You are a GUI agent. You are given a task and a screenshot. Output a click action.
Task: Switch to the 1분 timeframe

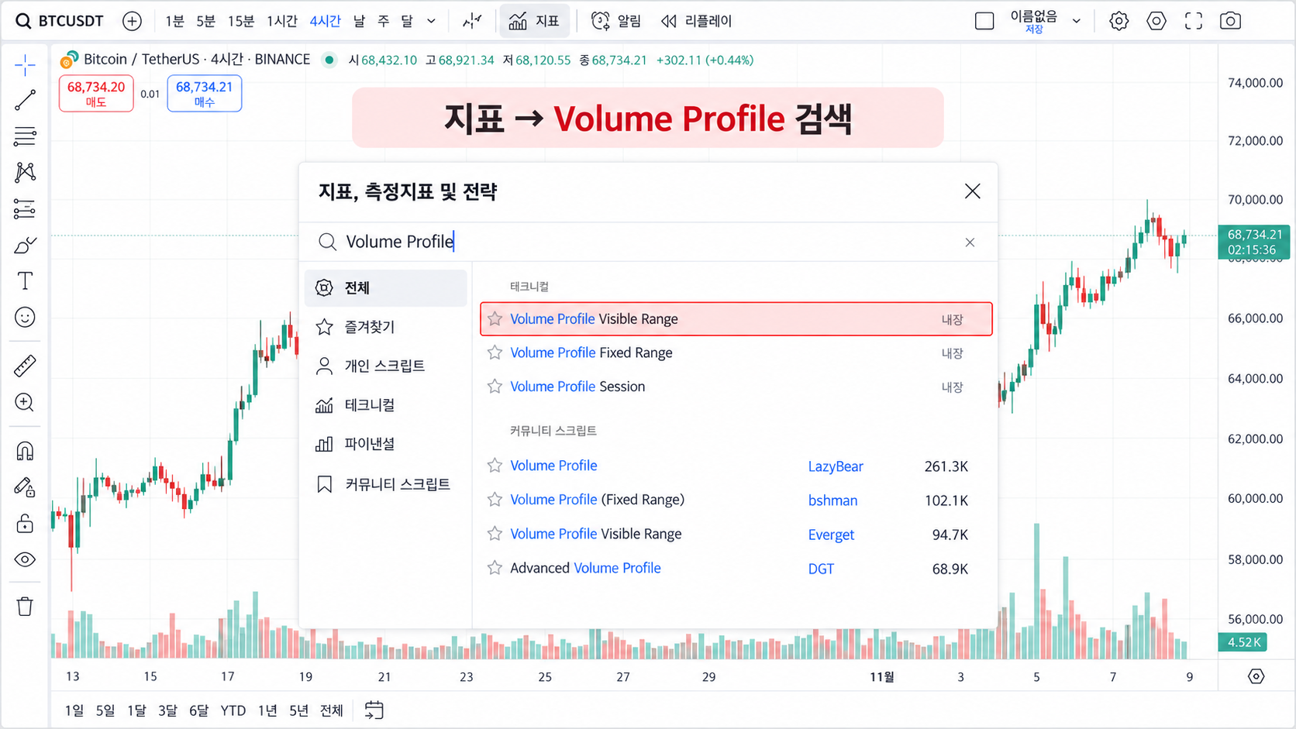174,21
